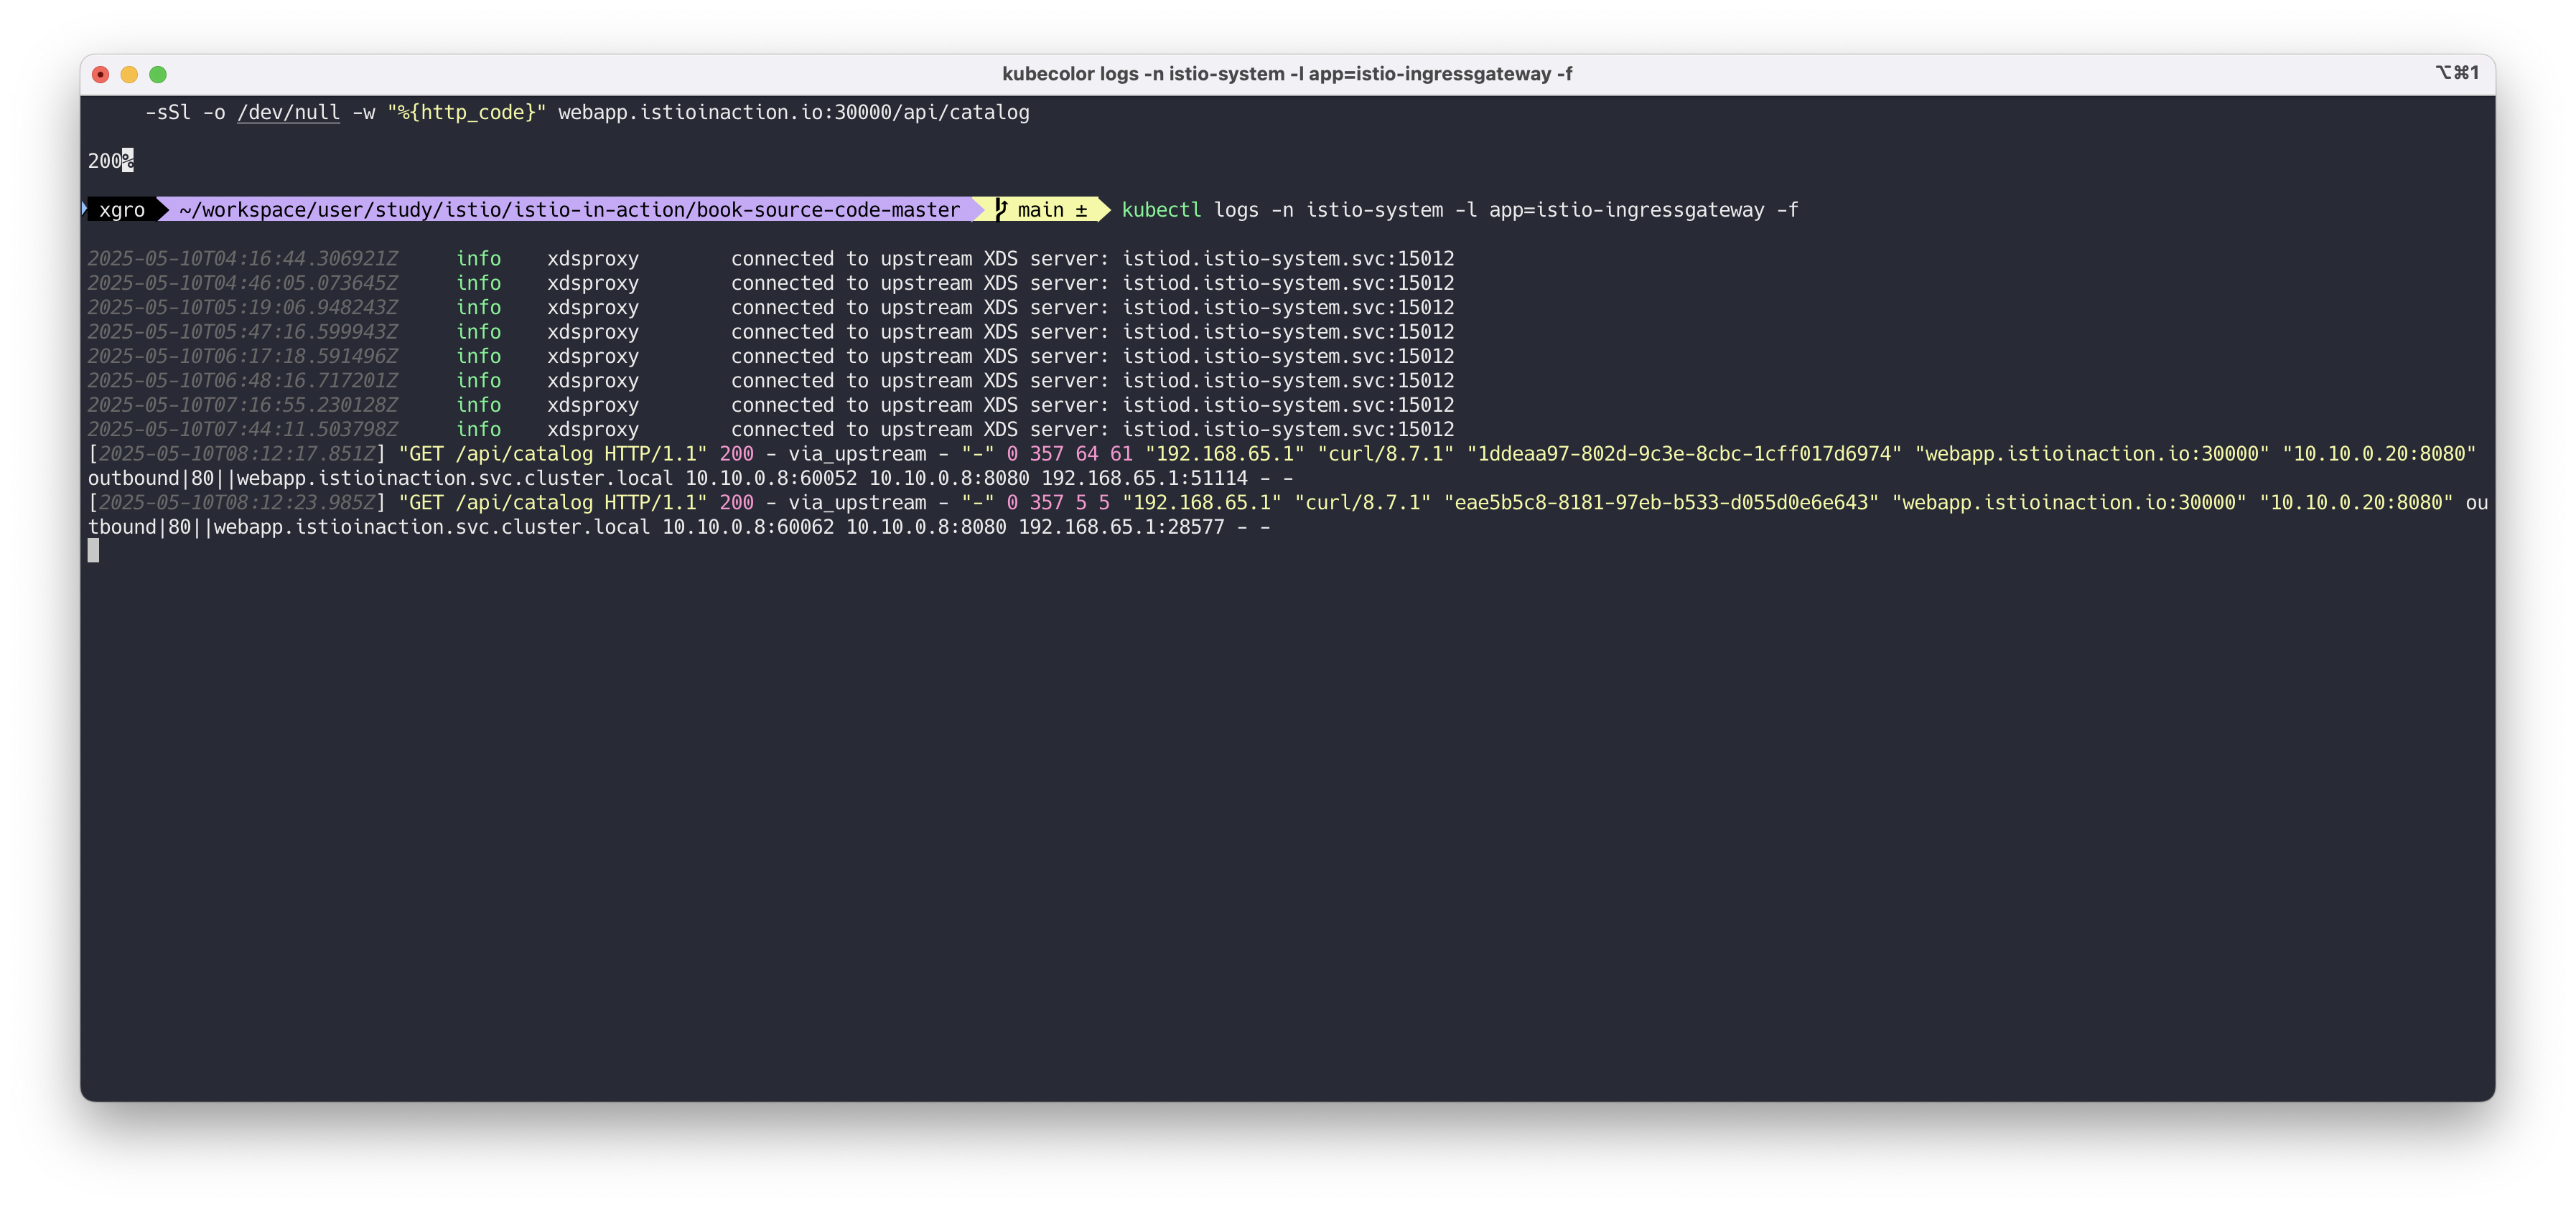Click the "%{http_code}" format string
The height and width of the screenshot is (1208, 2576).
click(467, 113)
